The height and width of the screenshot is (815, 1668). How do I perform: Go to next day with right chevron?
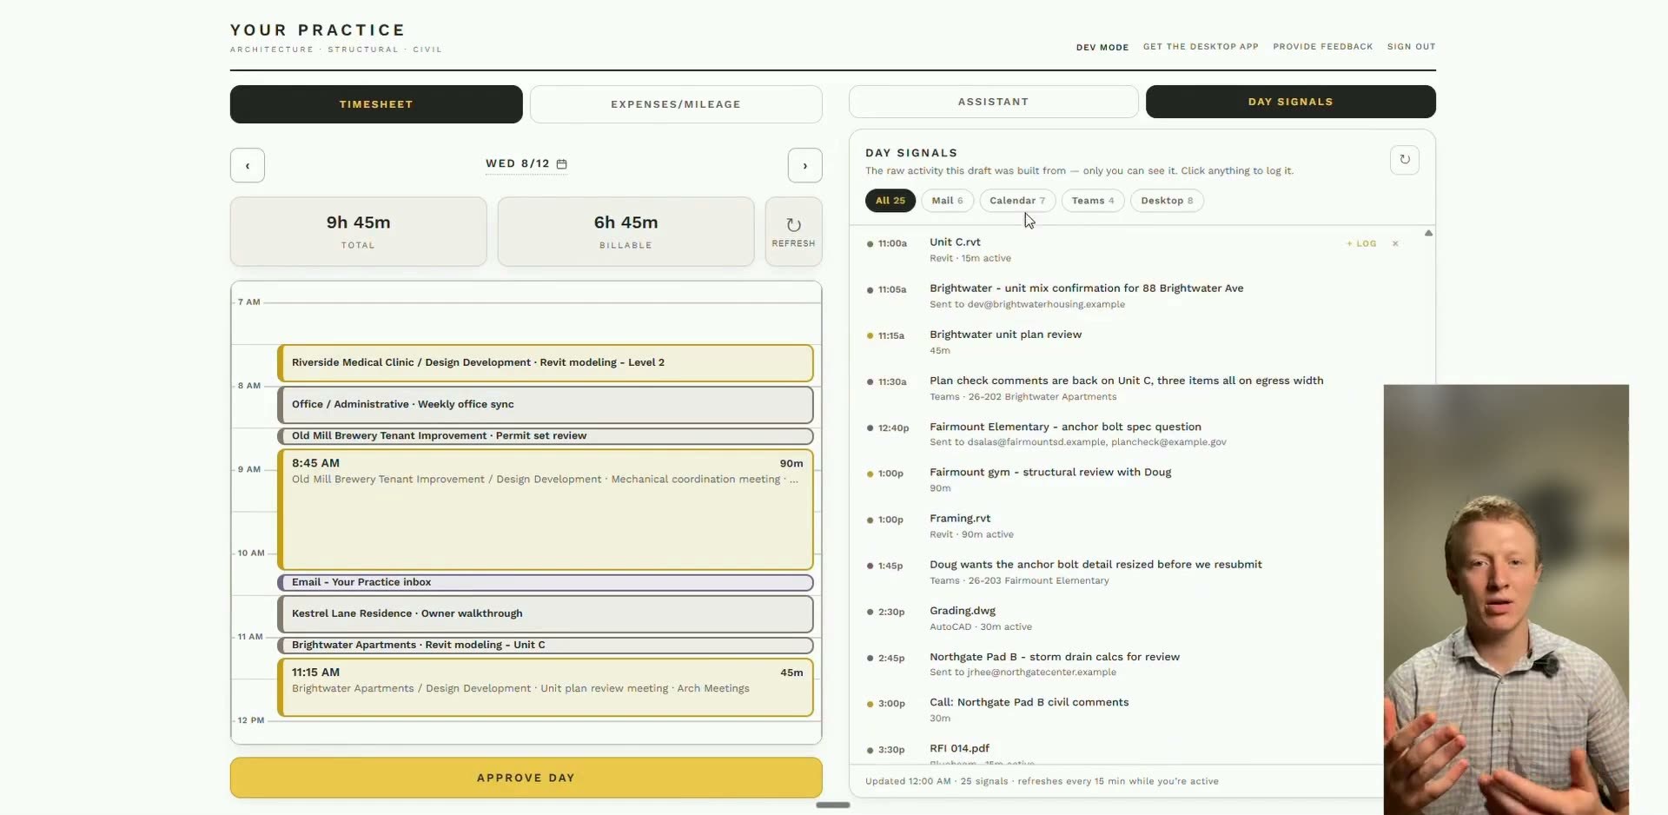click(x=805, y=165)
